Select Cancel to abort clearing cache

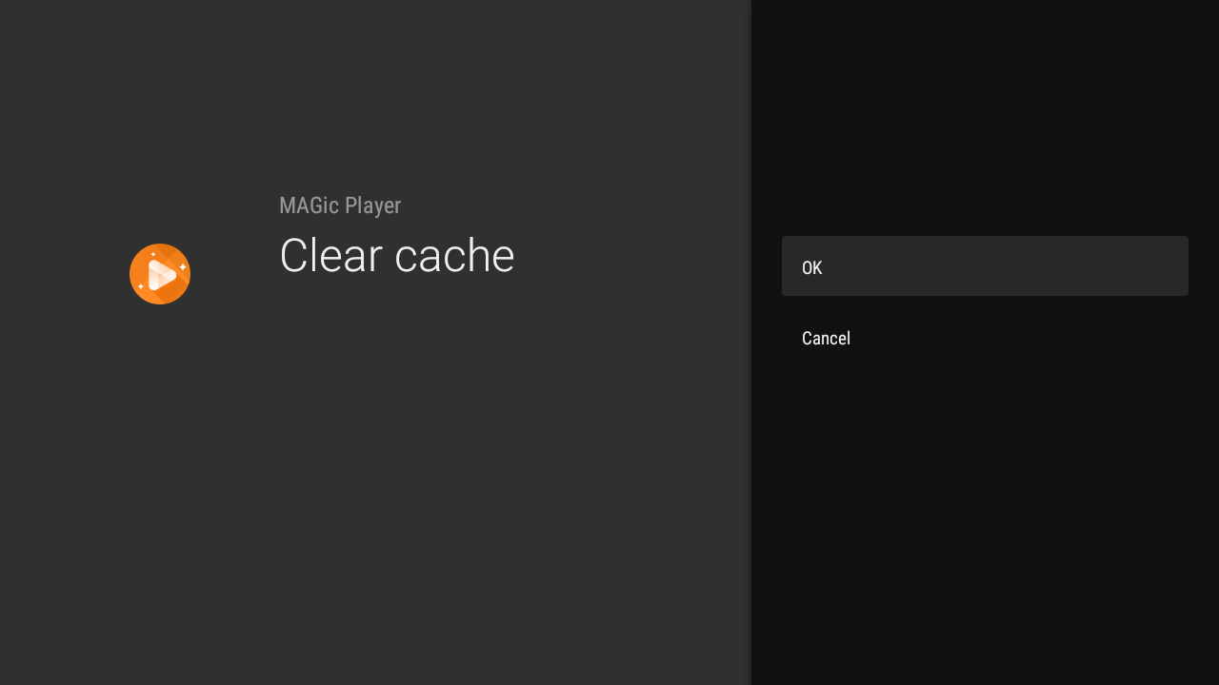coord(985,338)
